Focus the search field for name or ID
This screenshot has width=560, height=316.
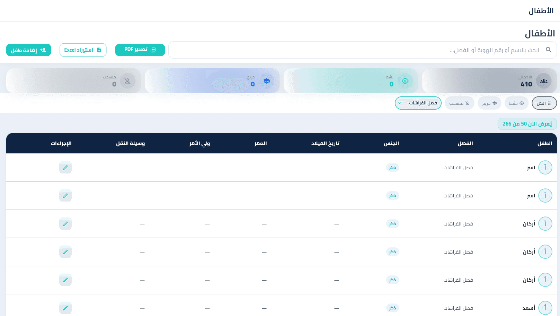click(362, 50)
